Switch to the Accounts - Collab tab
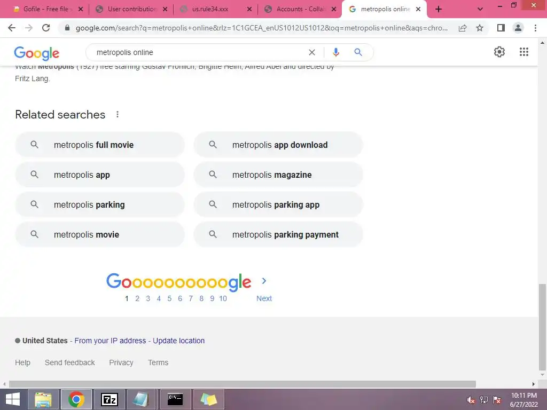 coord(300,9)
